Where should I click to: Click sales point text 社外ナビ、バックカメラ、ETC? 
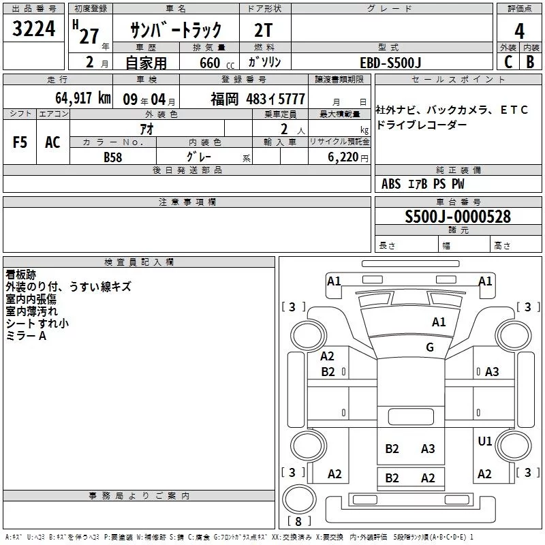coord(452,110)
